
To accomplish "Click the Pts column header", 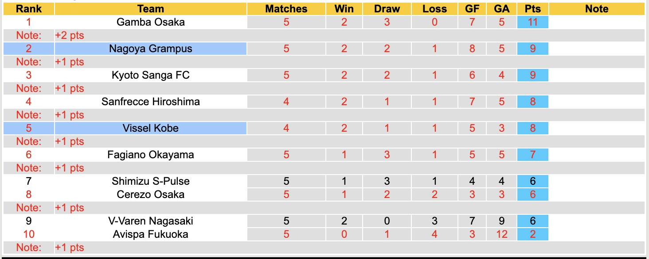I will point(532,9).
